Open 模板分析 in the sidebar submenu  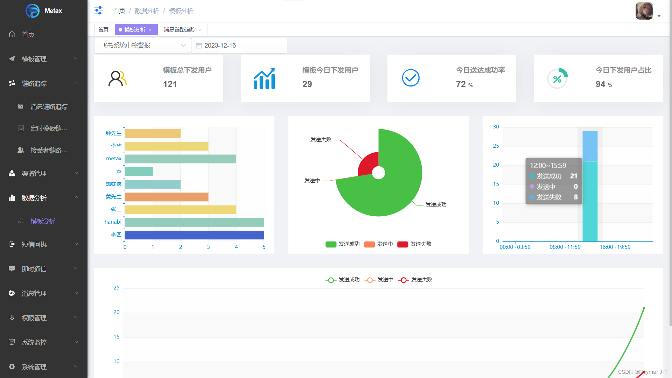[x=43, y=221]
